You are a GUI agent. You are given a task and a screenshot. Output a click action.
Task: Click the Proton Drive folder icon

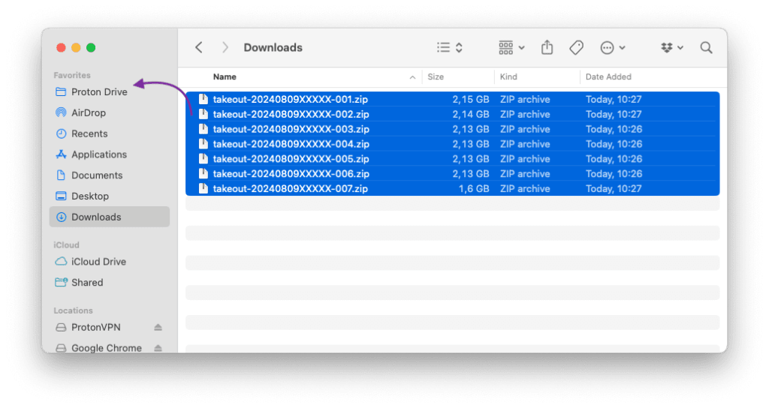(61, 91)
